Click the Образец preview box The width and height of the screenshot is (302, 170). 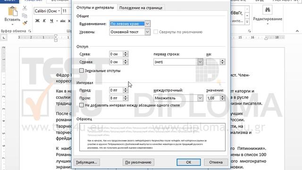(152, 137)
